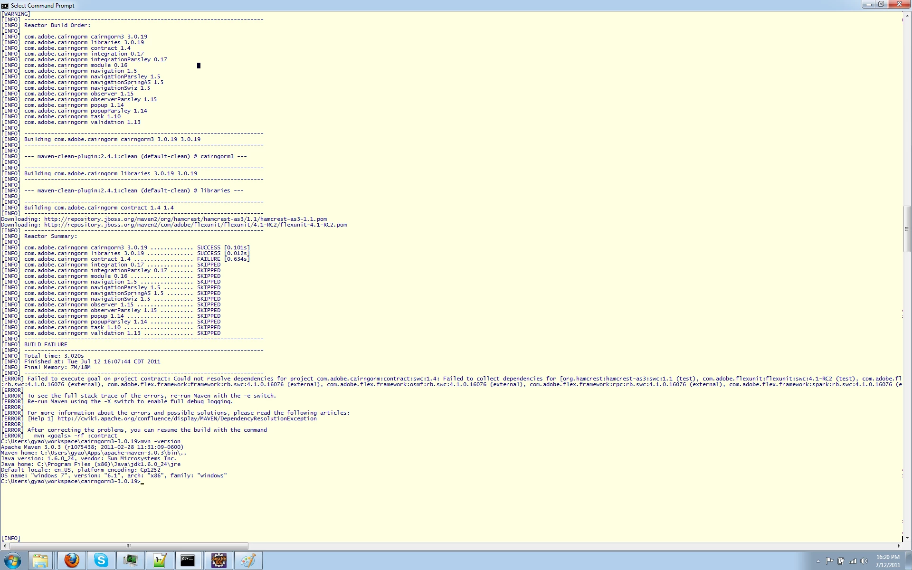Open the Java EE IDE taskbar icon

tap(218, 560)
